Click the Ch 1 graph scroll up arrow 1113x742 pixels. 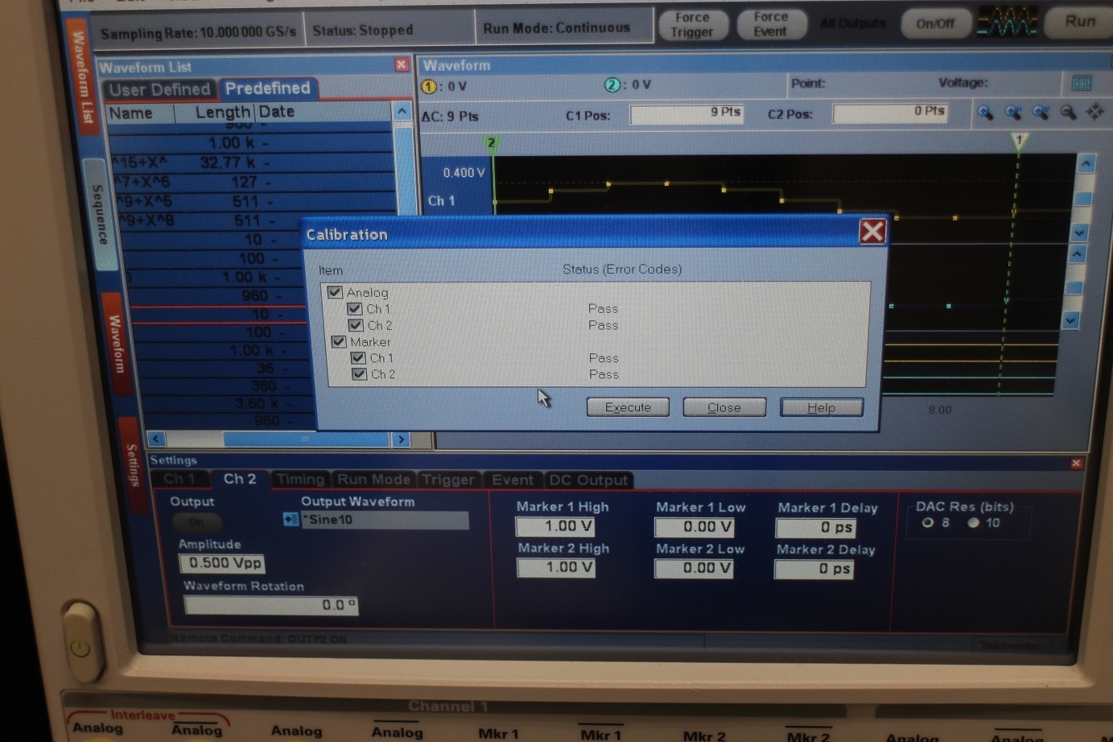tap(1086, 164)
